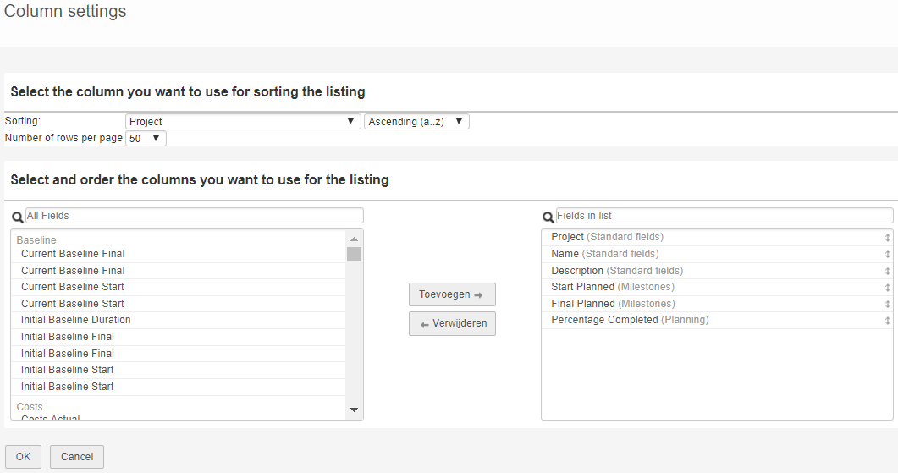Select the second Initial Baseline Start entry
This screenshot has height=473, width=898.
coord(179,387)
